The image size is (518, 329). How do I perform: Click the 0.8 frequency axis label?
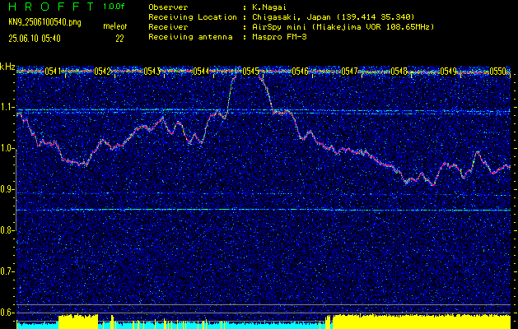(x=7, y=230)
